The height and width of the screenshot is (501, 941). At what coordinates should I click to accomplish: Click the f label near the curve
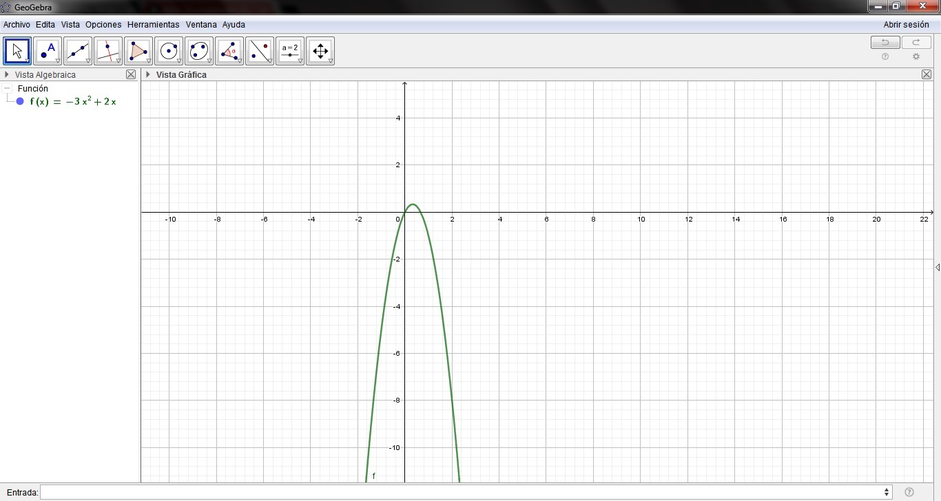pyautogui.click(x=374, y=476)
